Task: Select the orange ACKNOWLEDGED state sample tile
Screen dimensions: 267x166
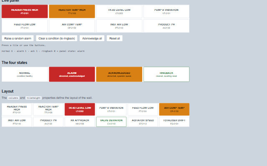Action: (119, 74)
